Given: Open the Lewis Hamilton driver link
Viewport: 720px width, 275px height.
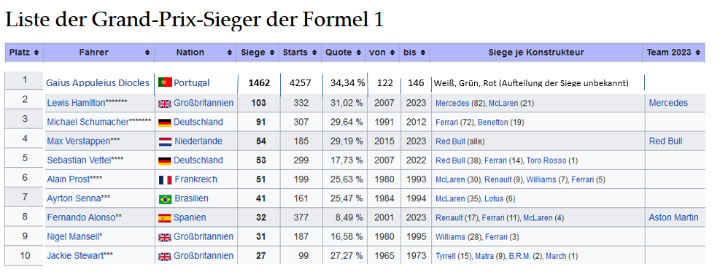Looking at the screenshot, I should (76, 103).
